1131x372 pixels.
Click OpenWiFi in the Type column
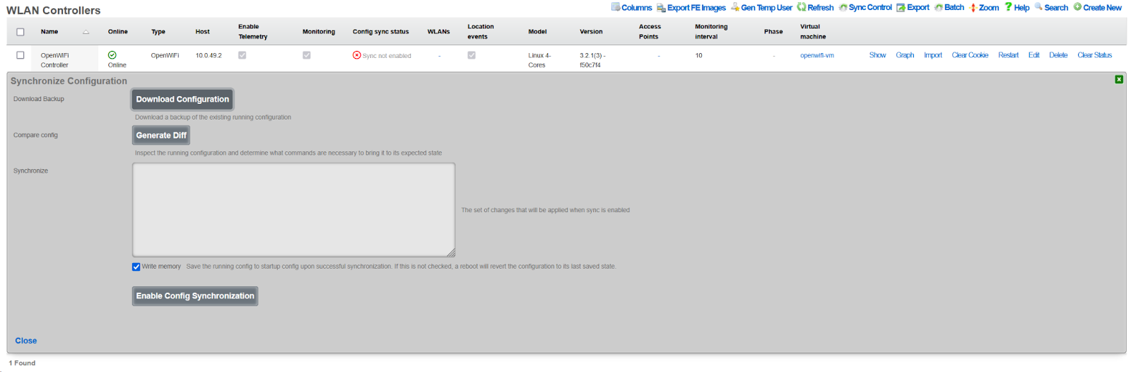pyautogui.click(x=165, y=55)
